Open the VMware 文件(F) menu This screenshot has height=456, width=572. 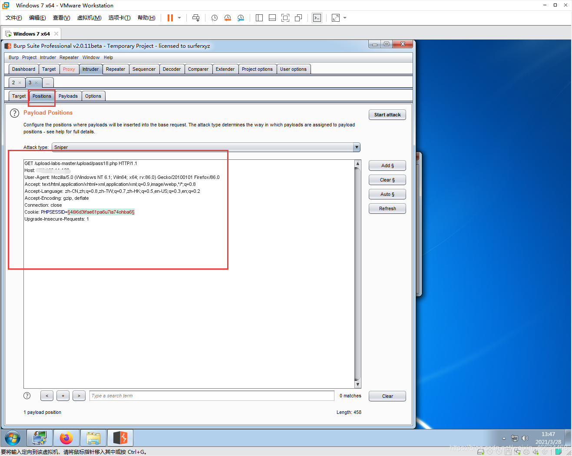pyautogui.click(x=14, y=18)
